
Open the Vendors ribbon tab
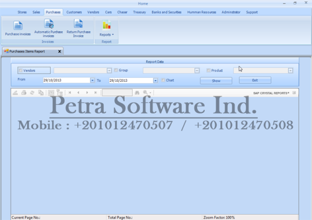point(93,12)
